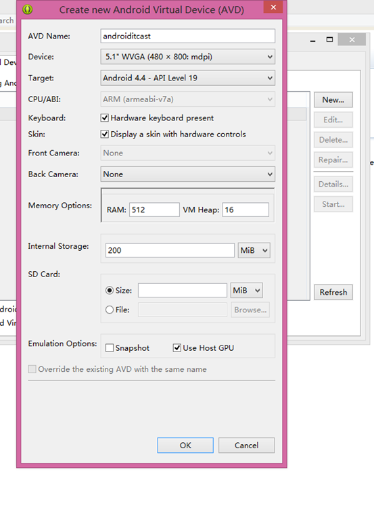374x505 pixels.
Task: Open the Front Camera dropdown
Action: [x=188, y=153]
